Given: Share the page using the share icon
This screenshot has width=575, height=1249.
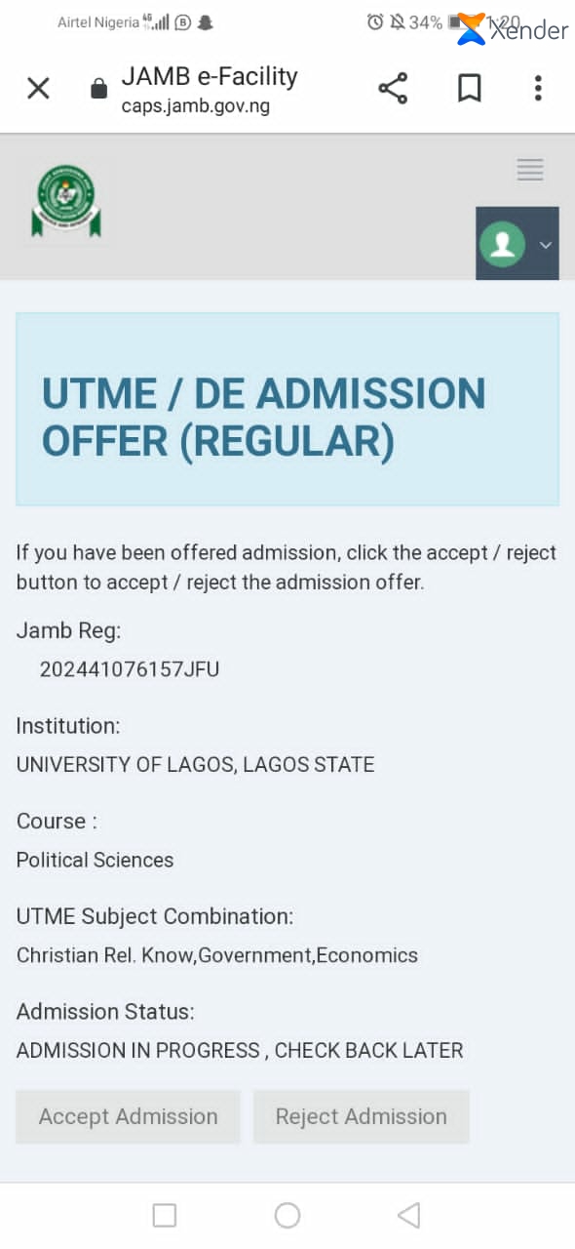Looking at the screenshot, I should coord(393,89).
